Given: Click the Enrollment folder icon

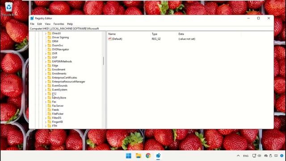Looking at the screenshot, I should click(x=49, y=69).
